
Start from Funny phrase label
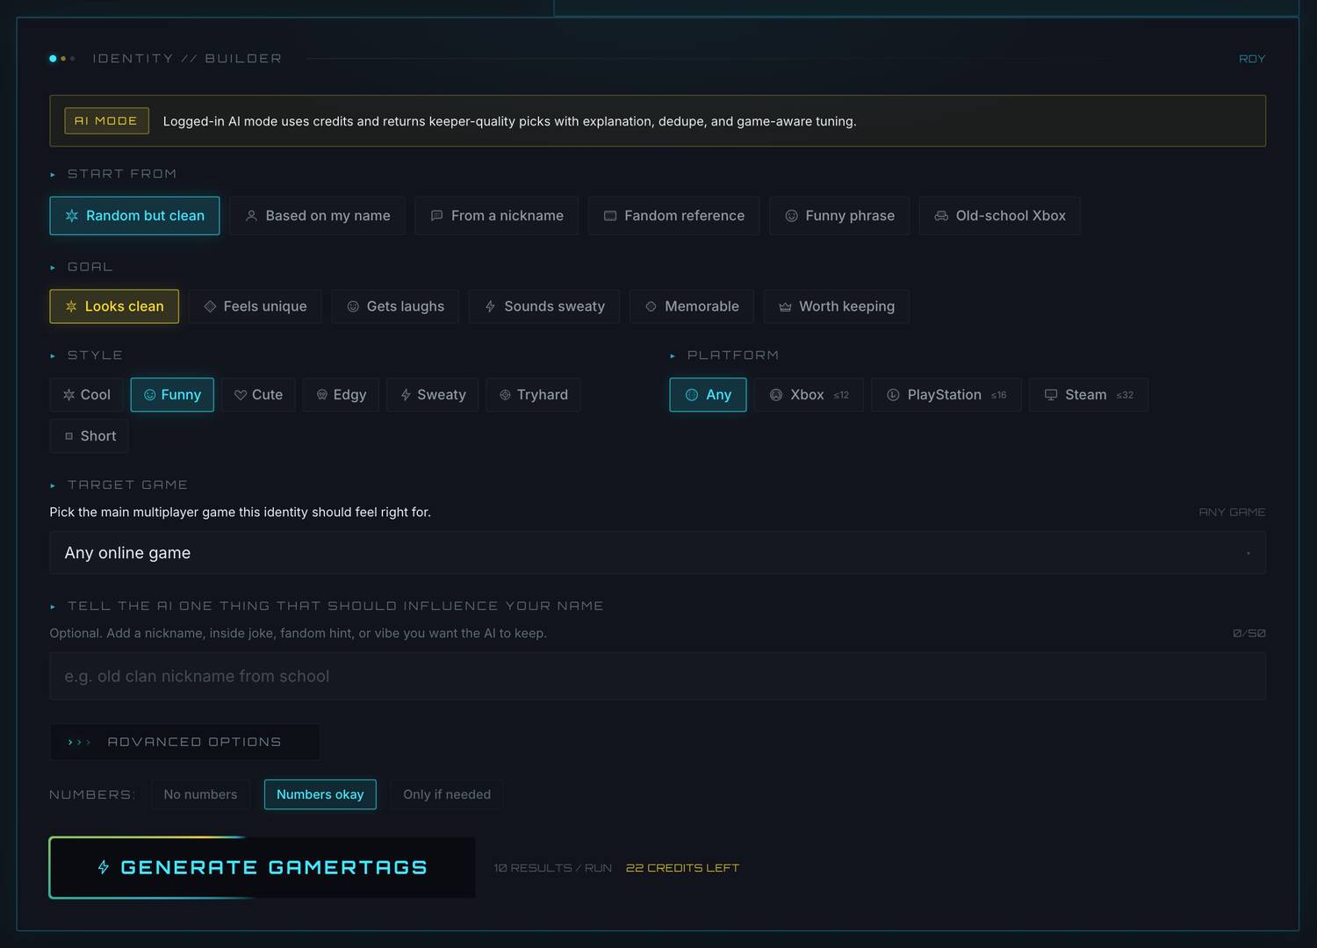pyautogui.click(x=850, y=216)
